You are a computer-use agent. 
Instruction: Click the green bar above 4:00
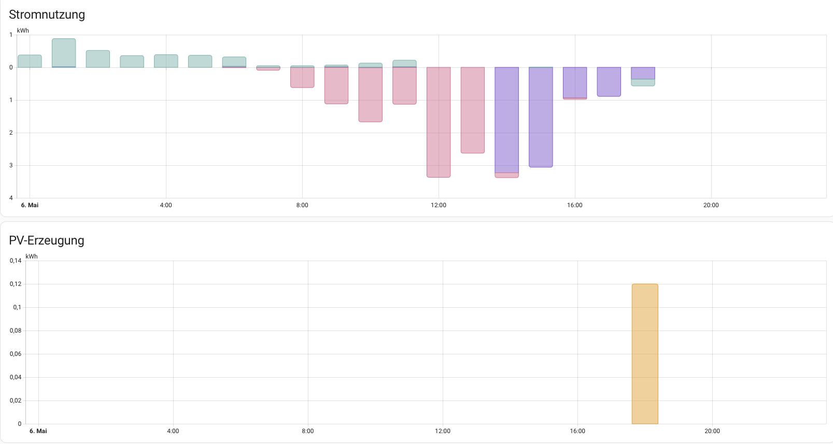pos(166,61)
